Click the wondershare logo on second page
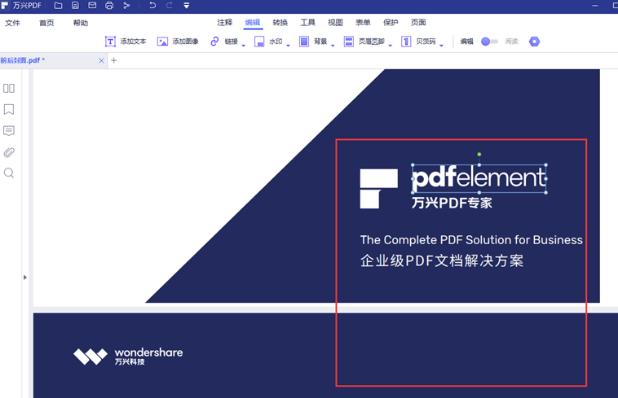 [x=128, y=356]
